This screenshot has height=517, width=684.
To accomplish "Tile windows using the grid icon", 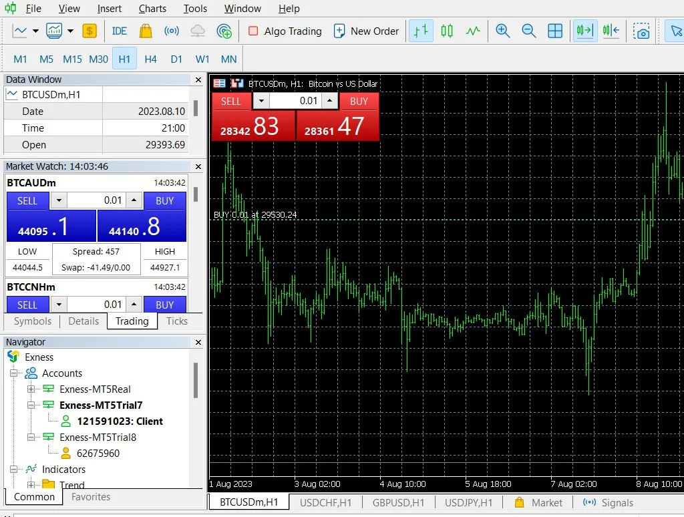I will pyautogui.click(x=554, y=31).
